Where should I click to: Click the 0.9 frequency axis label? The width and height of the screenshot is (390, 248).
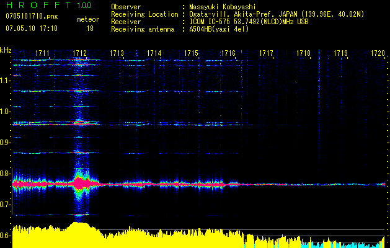[x=5, y=143]
